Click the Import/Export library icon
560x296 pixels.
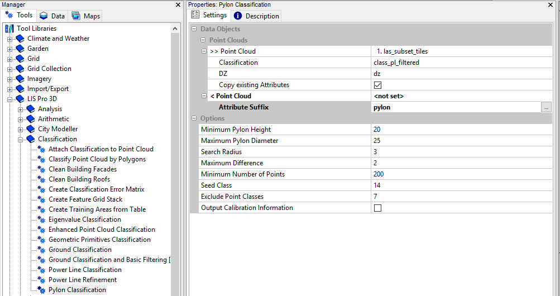pos(20,89)
